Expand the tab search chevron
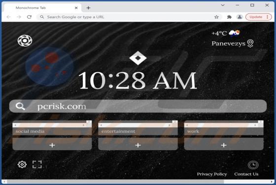The width and height of the screenshot is (276, 185). 223,5
